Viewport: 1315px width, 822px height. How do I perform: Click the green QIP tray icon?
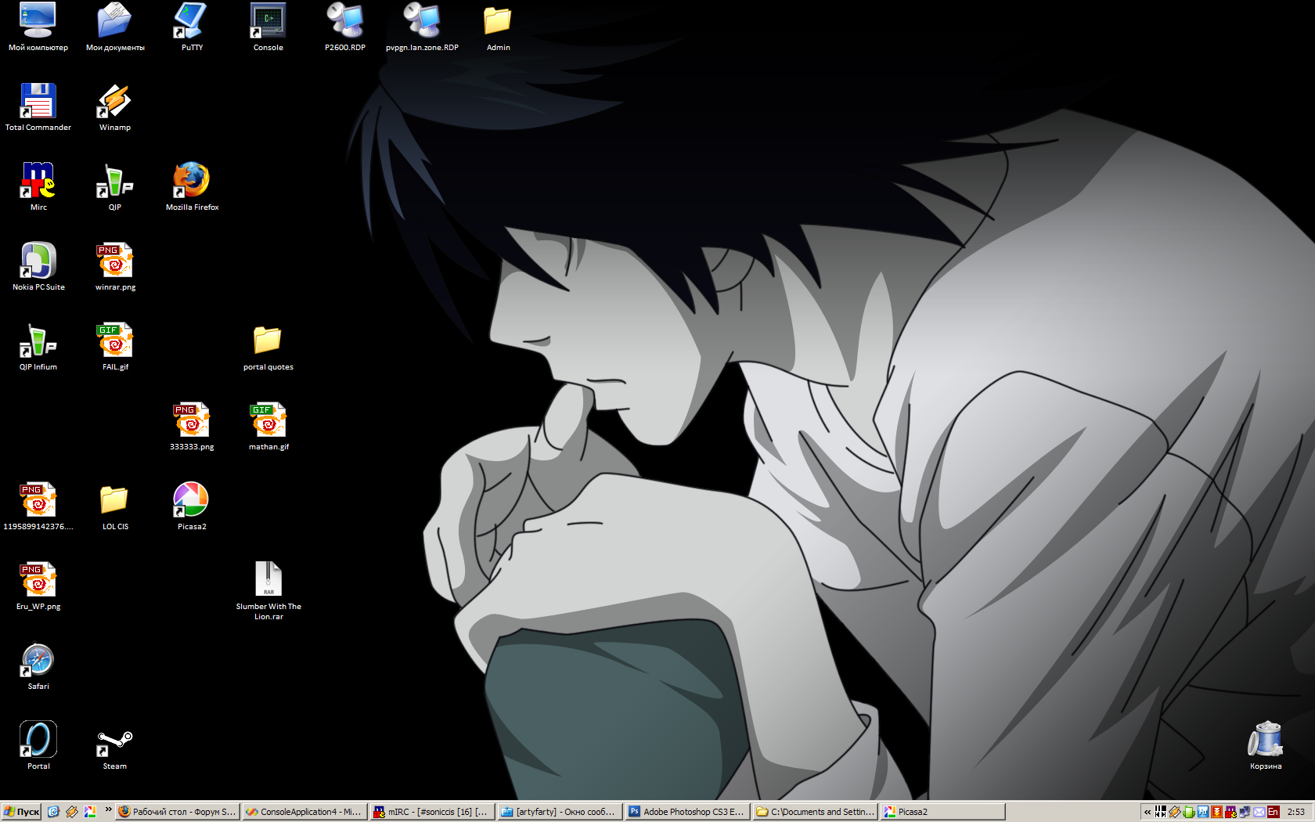[x=1189, y=812]
